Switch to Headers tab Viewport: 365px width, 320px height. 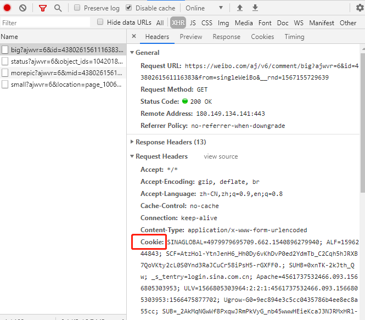157,37
